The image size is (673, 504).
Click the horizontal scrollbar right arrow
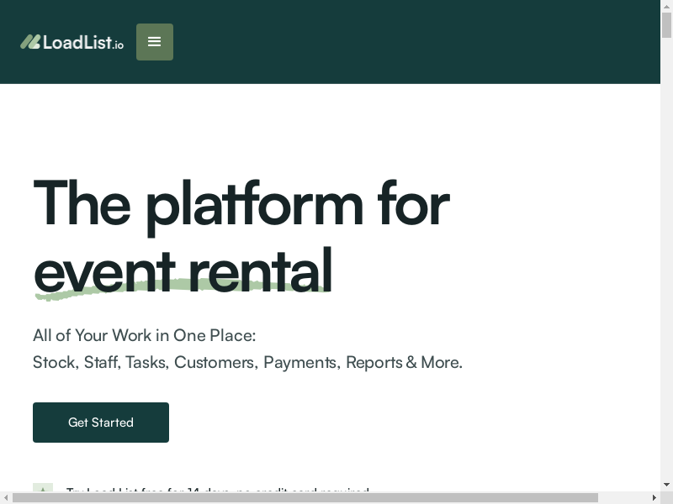point(654,497)
